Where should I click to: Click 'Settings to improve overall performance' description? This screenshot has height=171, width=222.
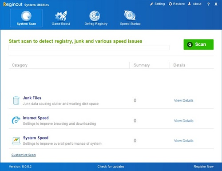[62, 143]
